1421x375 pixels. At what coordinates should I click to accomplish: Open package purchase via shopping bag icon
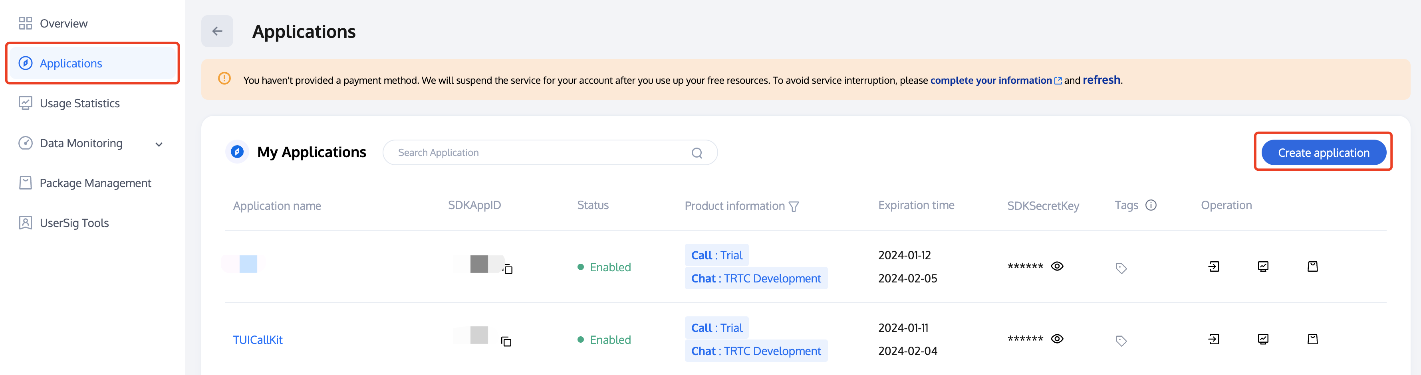1313,339
